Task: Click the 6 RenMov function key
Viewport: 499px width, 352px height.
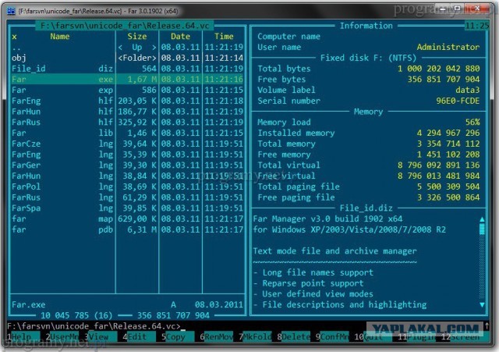Action: pyautogui.click(x=217, y=336)
